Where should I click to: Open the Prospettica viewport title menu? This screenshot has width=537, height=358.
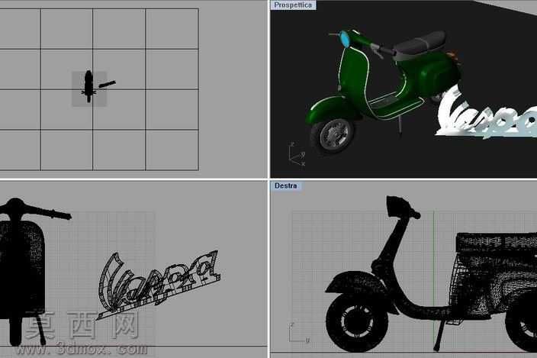point(293,5)
